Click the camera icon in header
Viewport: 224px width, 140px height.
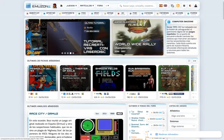184,6
